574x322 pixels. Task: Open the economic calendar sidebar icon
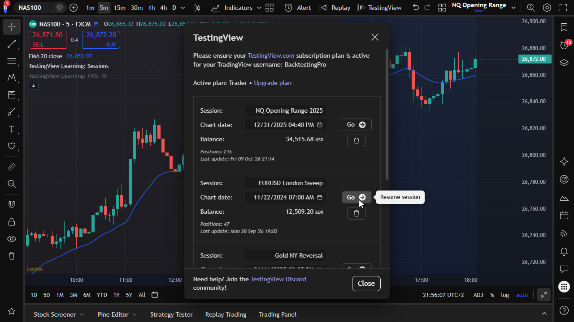coord(564,216)
